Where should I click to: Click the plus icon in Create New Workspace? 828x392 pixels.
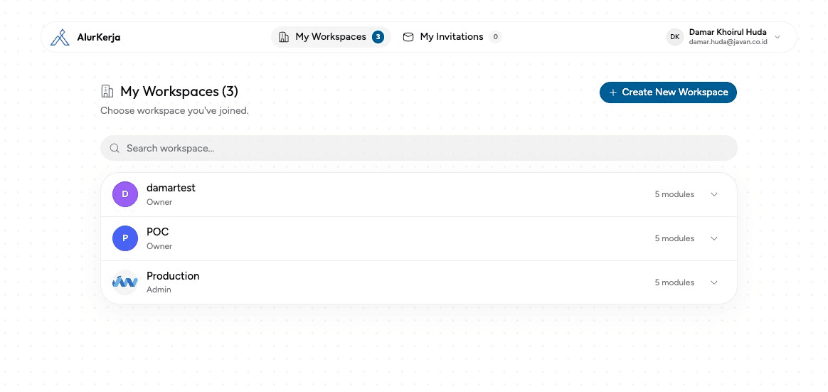[613, 92]
